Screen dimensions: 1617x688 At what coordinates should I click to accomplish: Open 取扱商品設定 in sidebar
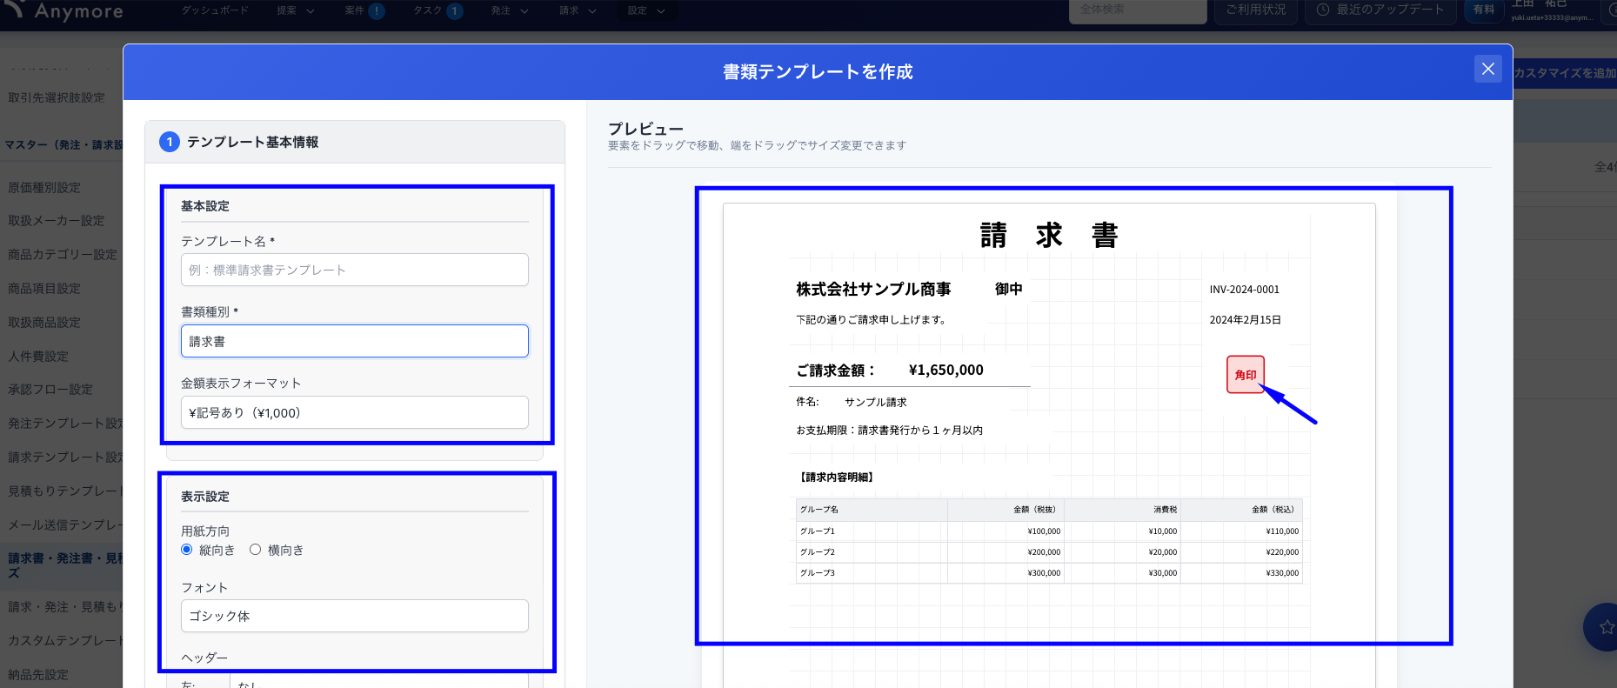(44, 323)
